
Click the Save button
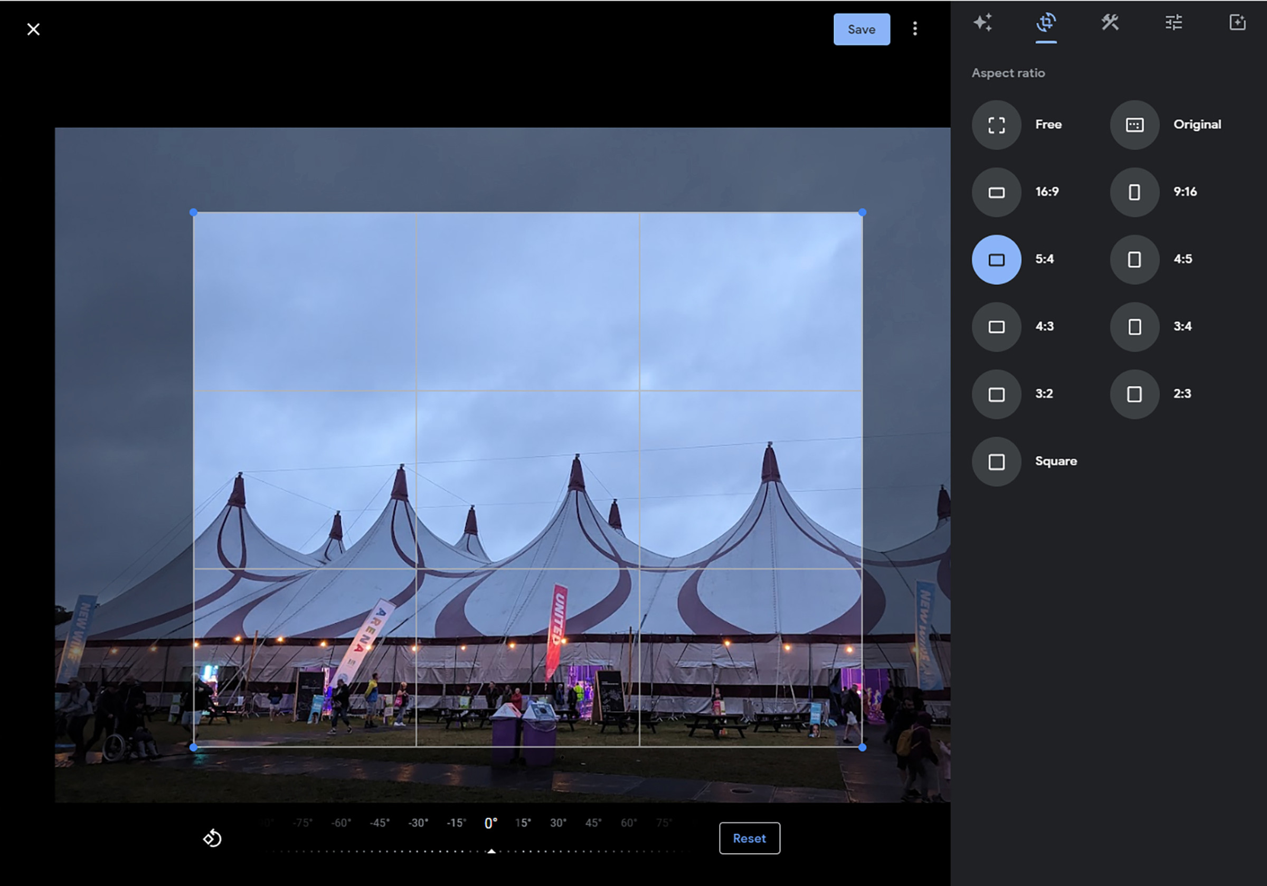pyautogui.click(x=861, y=29)
